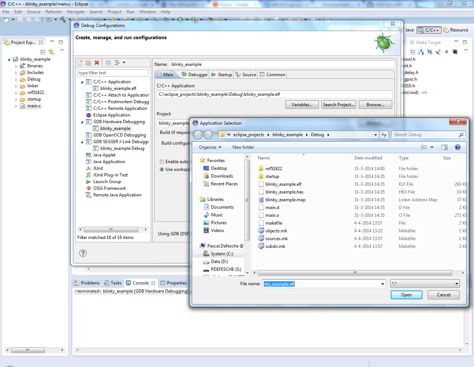Viewport: 474px width, 367px height.
Task: Click the navigation pane vertical scrollbar
Action: point(247,200)
